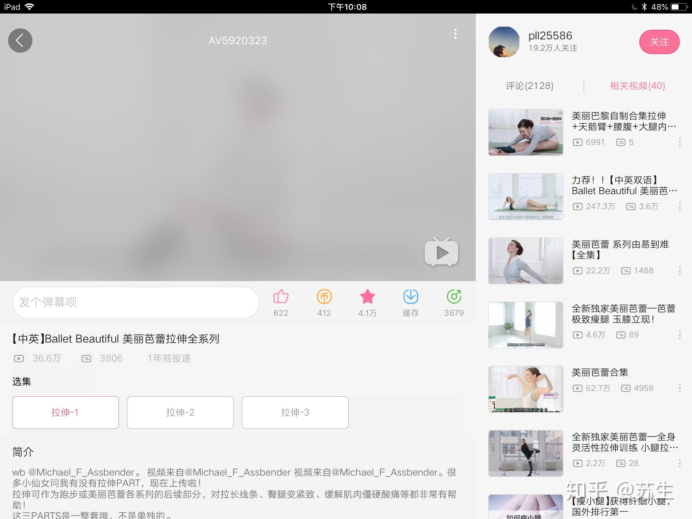Select episode 拉伸-3

295,413
